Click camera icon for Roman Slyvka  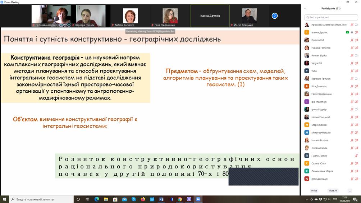click(356, 56)
